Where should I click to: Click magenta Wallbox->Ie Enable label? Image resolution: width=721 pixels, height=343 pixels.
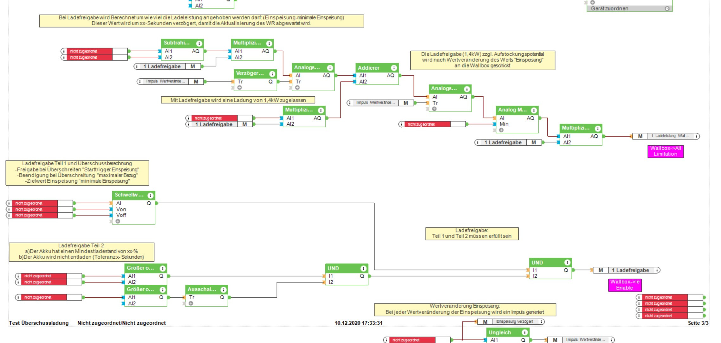pyautogui.click(x=624, y=285)
